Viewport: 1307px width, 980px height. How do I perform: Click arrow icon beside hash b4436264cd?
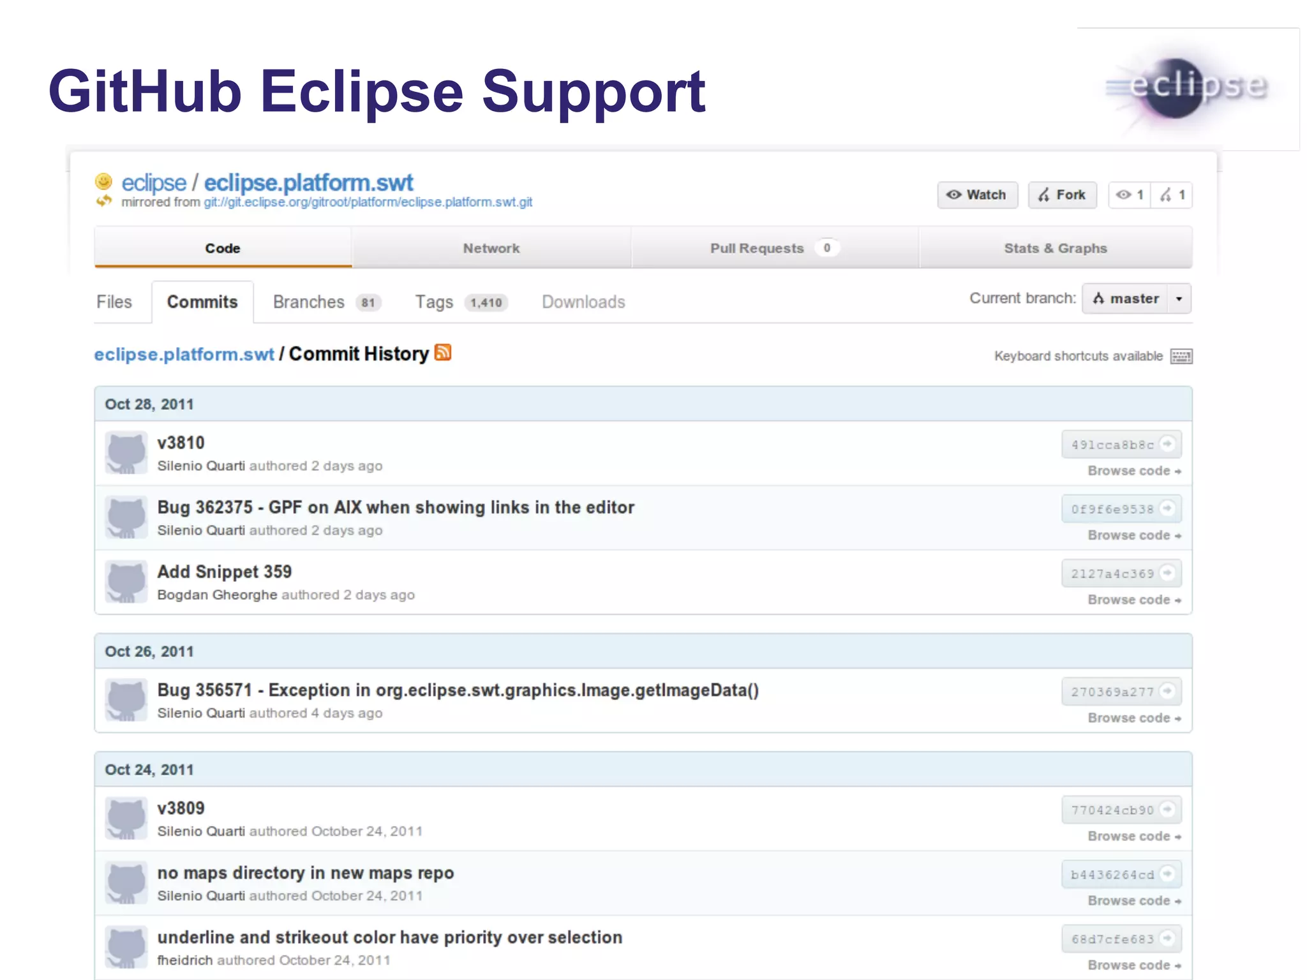1167,873
